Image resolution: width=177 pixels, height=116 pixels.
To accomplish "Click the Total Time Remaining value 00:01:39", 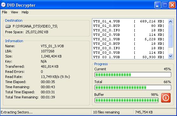I will pyautogui.click(x=48, y=97).
